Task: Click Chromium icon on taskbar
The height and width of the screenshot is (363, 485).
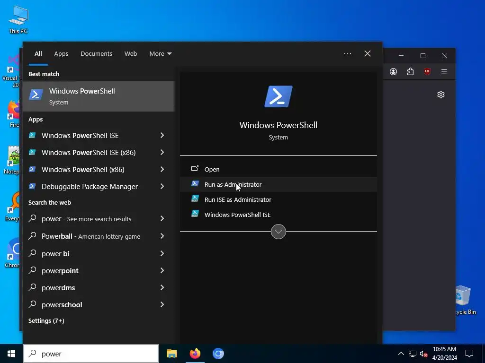Action: [218, 354]
